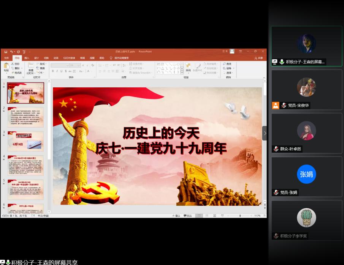Switch to Slide Sorter view icon
344x265 pixels.
(x=207, y=216)
